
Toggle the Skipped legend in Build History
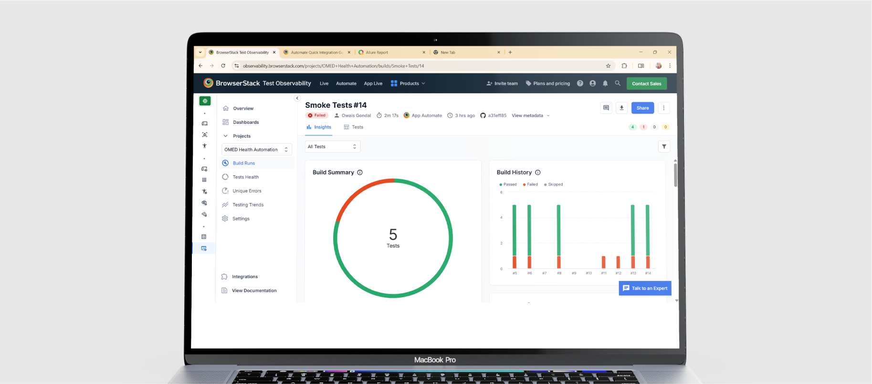(554, 185)
